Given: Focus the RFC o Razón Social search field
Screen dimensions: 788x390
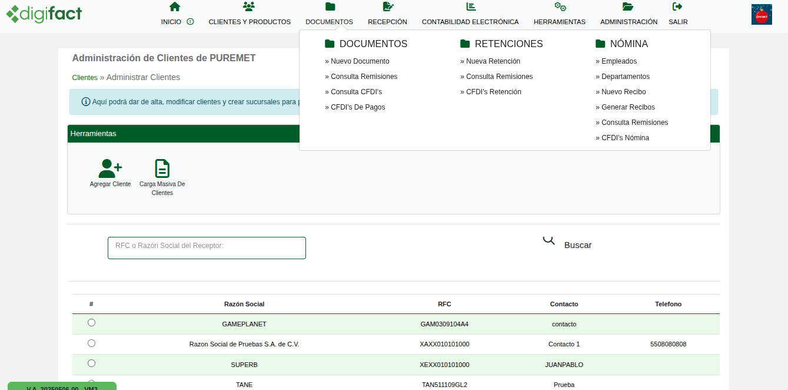Looking at the screenshot, I should click(207, 248).
